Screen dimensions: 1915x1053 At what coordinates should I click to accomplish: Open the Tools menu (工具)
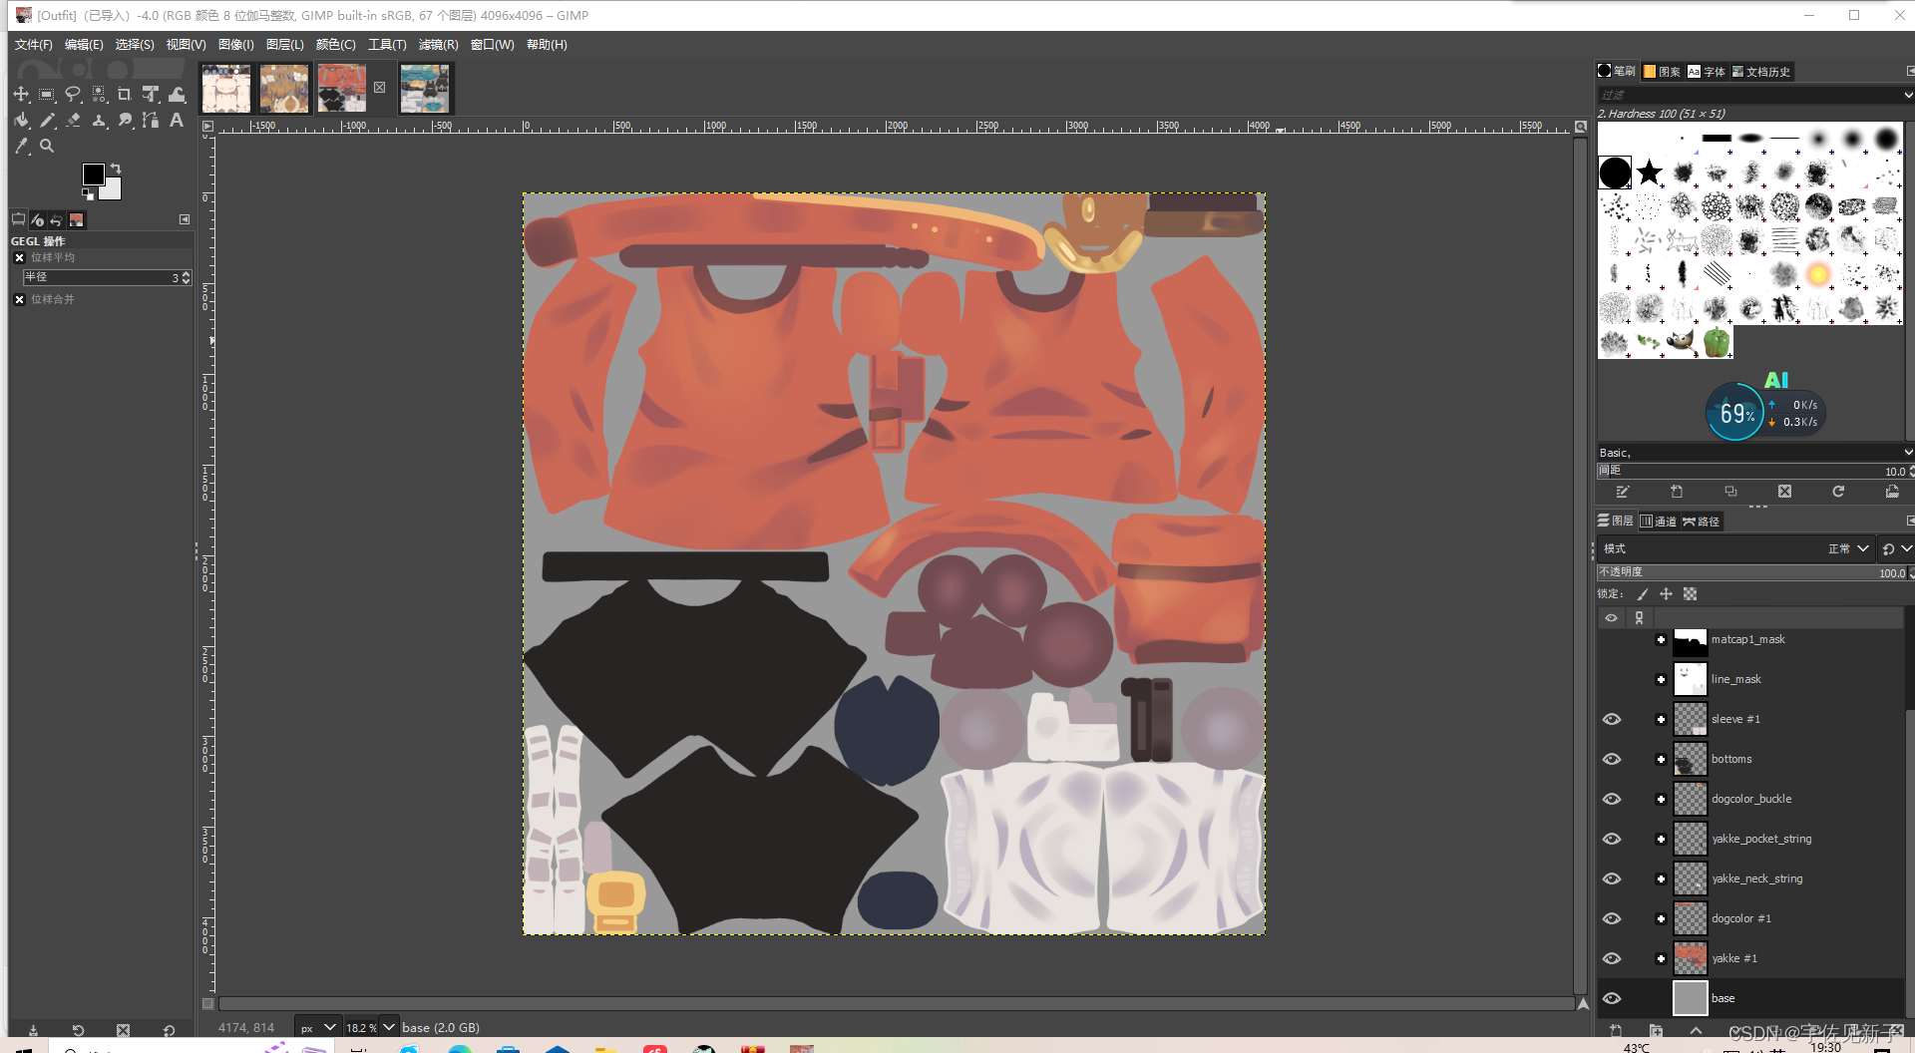[x=387, y=45]
